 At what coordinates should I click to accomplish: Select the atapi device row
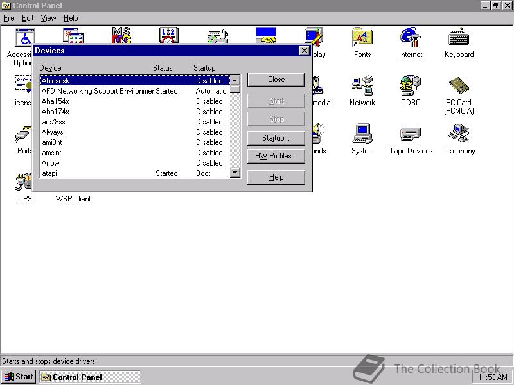point(135,173)
